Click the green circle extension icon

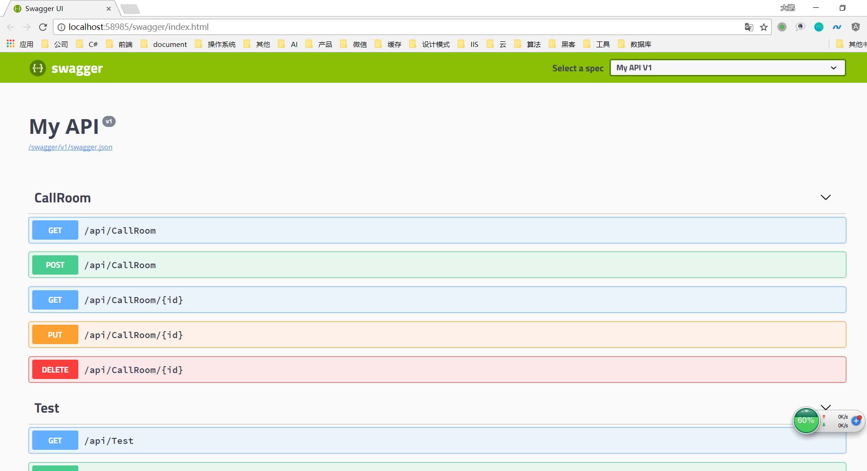tap(782, 27)
